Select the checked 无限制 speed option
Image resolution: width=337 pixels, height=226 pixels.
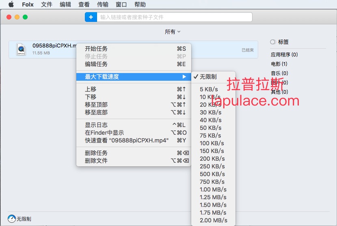pos(213,77)
